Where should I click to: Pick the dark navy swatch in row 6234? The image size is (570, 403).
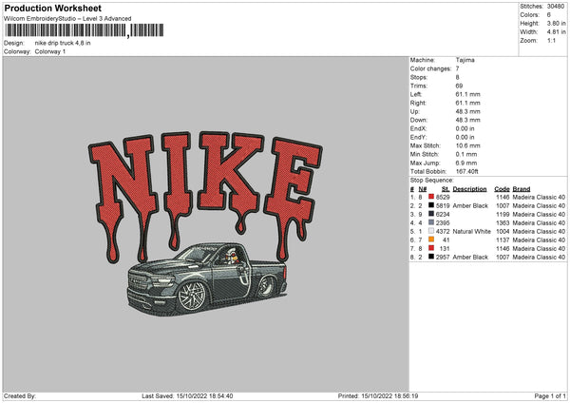click(431, 214)
